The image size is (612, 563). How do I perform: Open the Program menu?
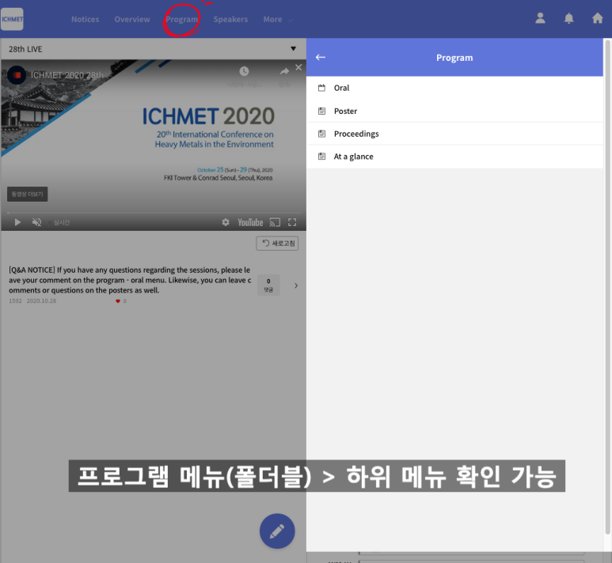tap(182, 19)
